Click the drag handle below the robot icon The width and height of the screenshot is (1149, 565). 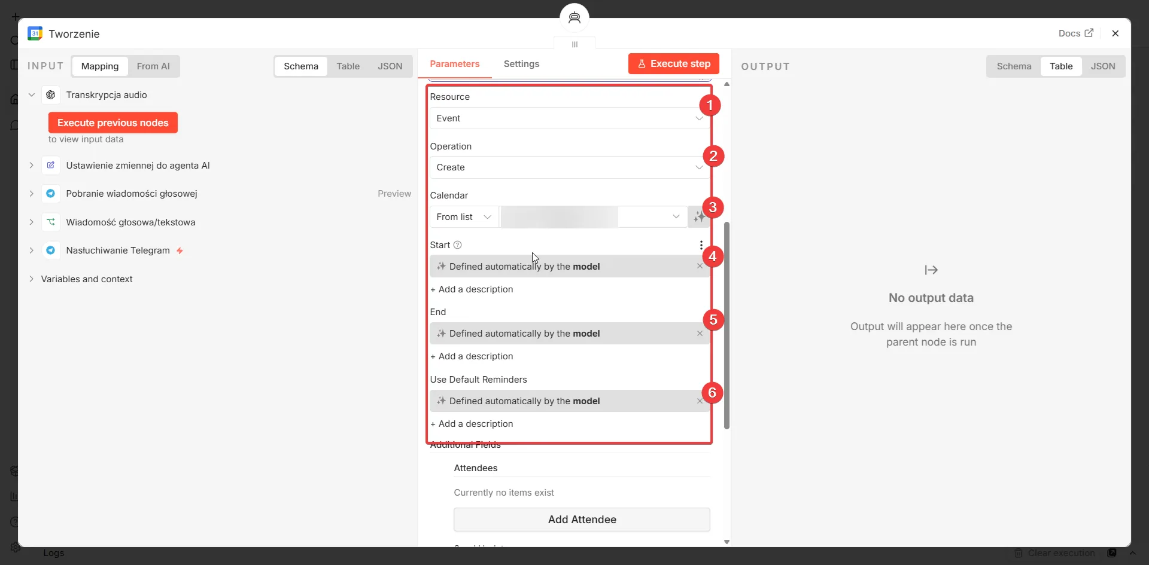pos(574,44)
